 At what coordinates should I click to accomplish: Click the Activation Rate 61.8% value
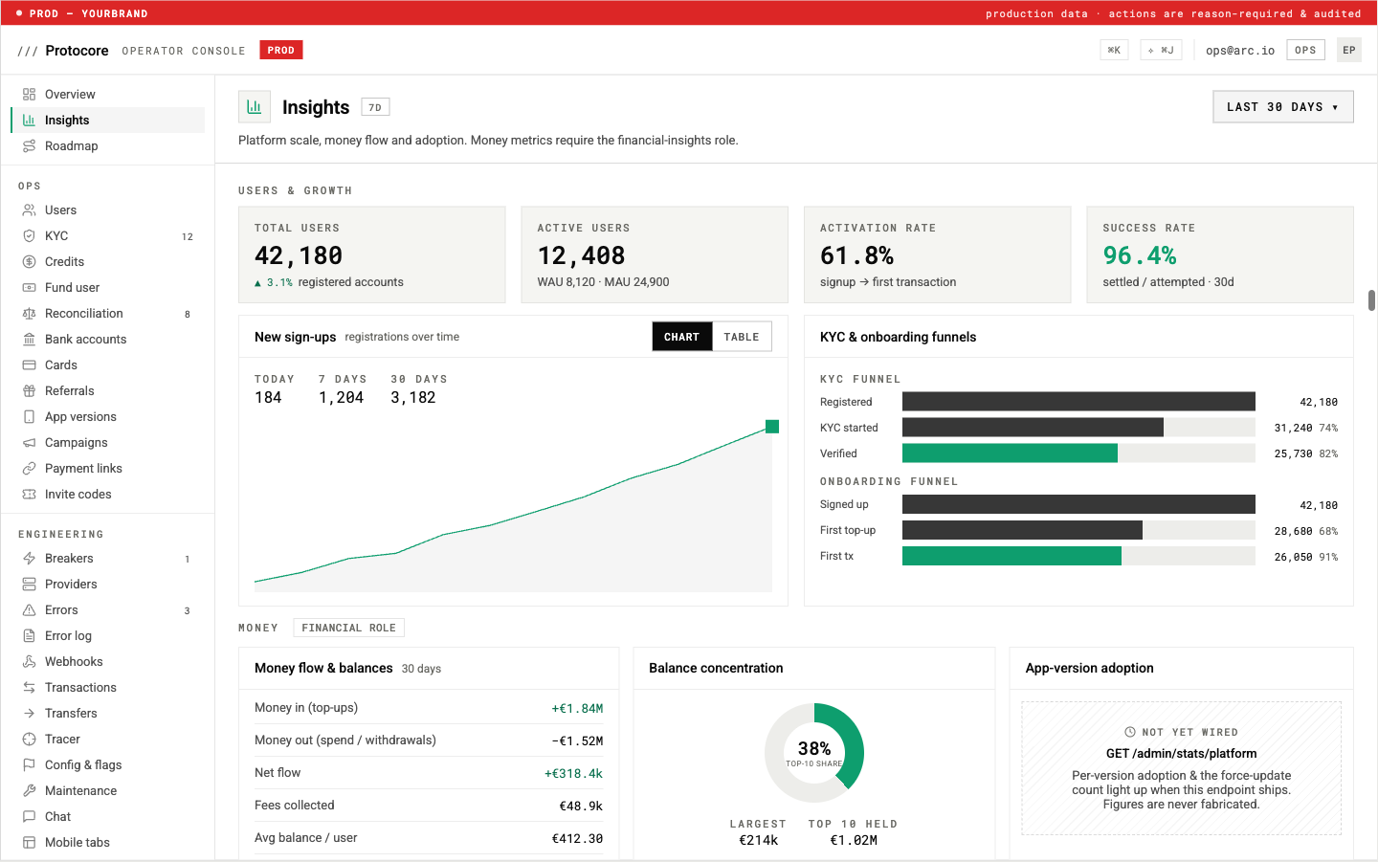pos(856,256)
